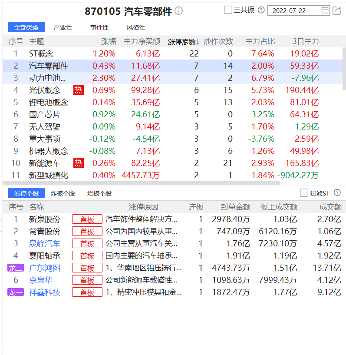Select theme row 光伏概念
The image size is (346, 355).
pos(173,90)
